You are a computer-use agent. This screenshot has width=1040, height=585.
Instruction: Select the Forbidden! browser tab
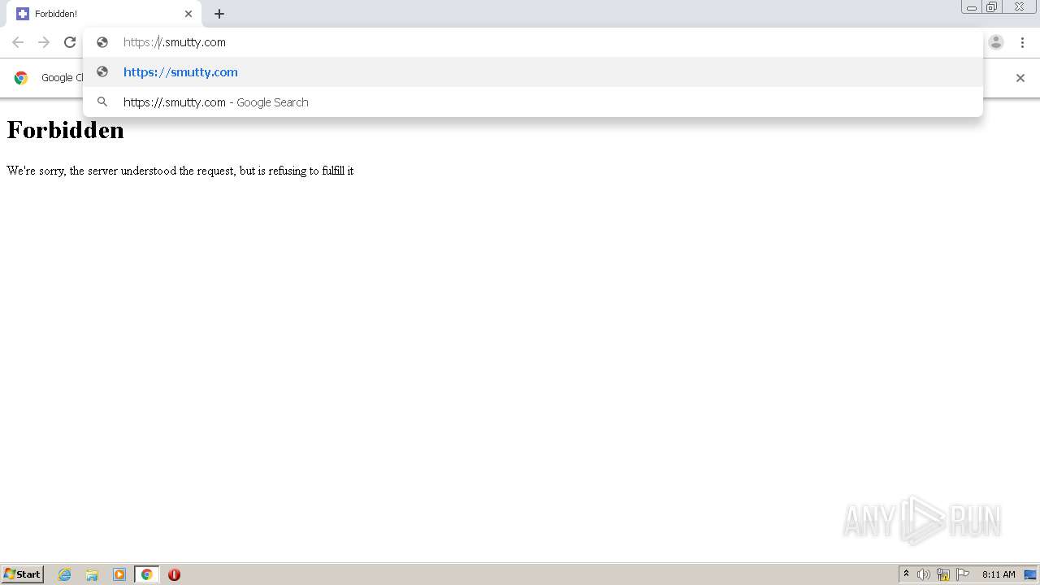tap(104, 14)
